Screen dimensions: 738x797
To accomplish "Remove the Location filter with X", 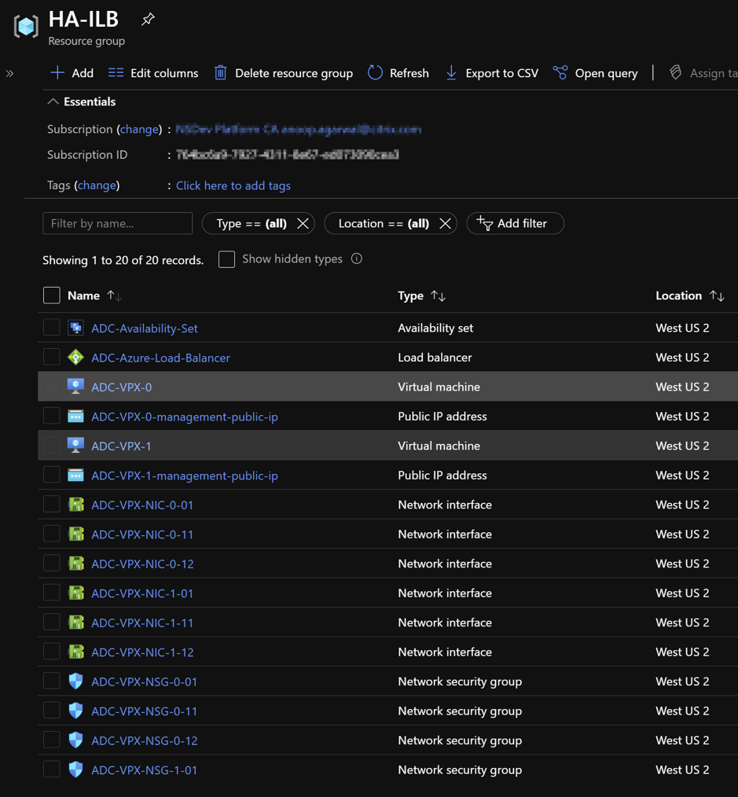I will (x=446, y=223).
